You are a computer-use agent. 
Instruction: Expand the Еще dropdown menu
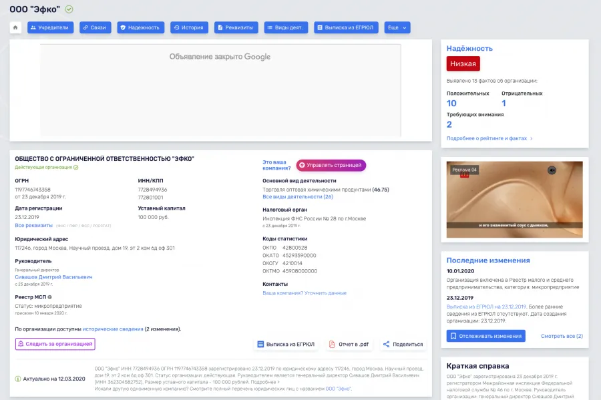(397, 27)
